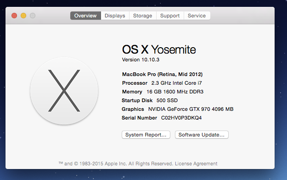The height and width of the screenshot is (180, 287).
Task: Click Version 10.10.3 to reveal build number
Action: pos(141,60)
